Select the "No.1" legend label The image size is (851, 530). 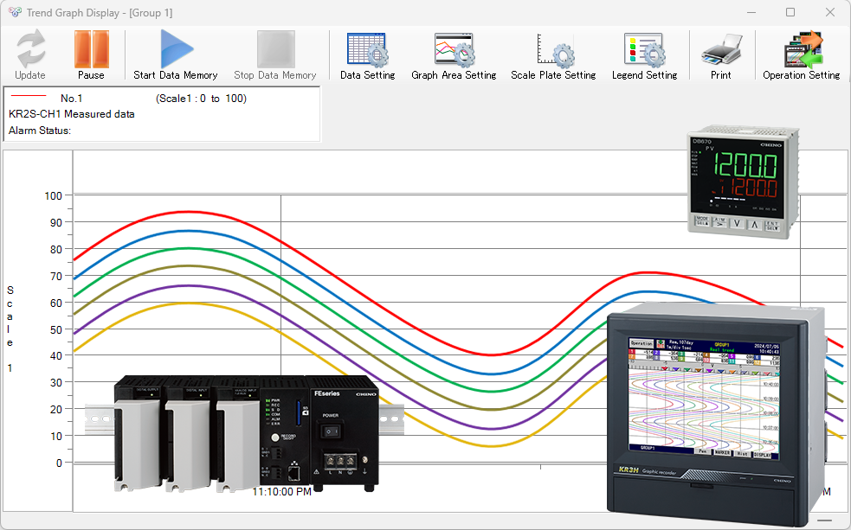pyautogui.click(x=72, y=98)
